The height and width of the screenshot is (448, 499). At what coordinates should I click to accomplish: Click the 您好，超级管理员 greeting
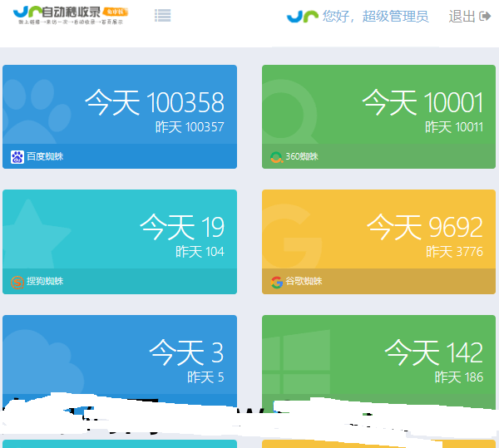click(376, 17)
